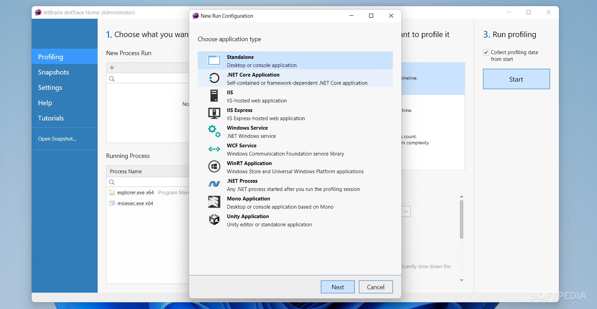This screenshot has width=597, height=309.
Task: Open Settings from the sidebar
Action: coord(65,87)
